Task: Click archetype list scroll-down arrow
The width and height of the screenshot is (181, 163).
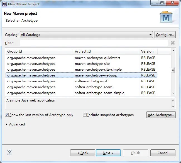Action: point(173,93)
